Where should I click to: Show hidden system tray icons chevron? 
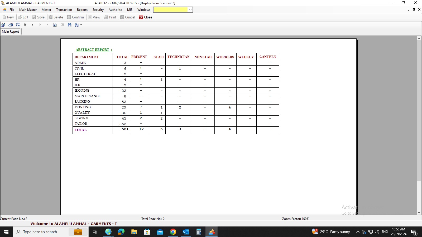[x=358, y=232]
